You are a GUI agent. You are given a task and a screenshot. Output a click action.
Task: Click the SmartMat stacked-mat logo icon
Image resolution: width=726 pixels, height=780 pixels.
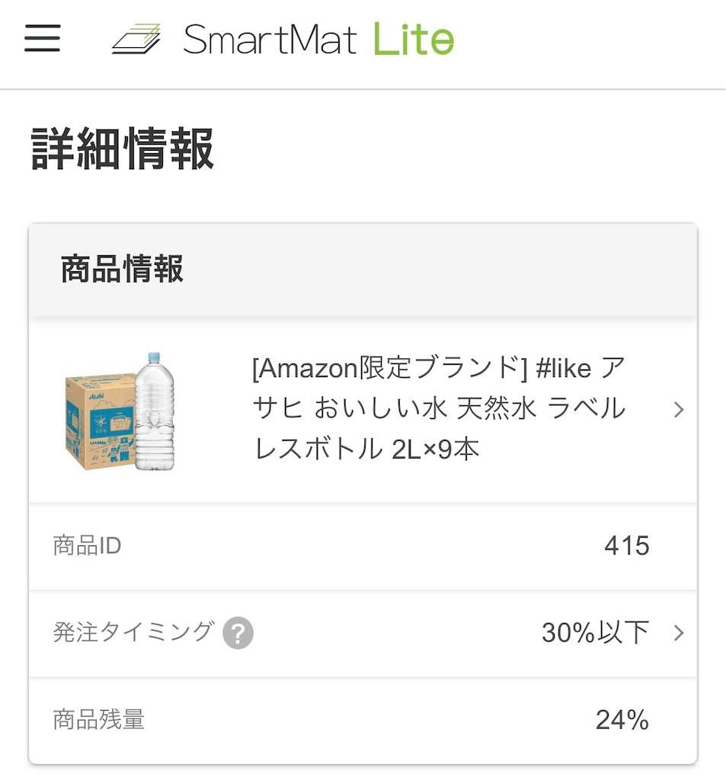(137, 39)
